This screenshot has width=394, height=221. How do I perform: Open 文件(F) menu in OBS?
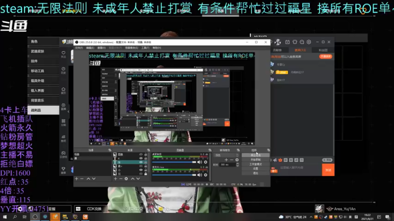pos(79,48)
